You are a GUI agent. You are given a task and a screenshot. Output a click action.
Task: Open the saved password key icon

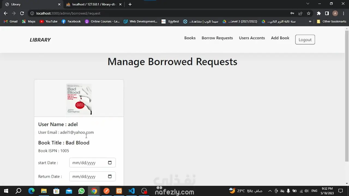click(292, 13)
